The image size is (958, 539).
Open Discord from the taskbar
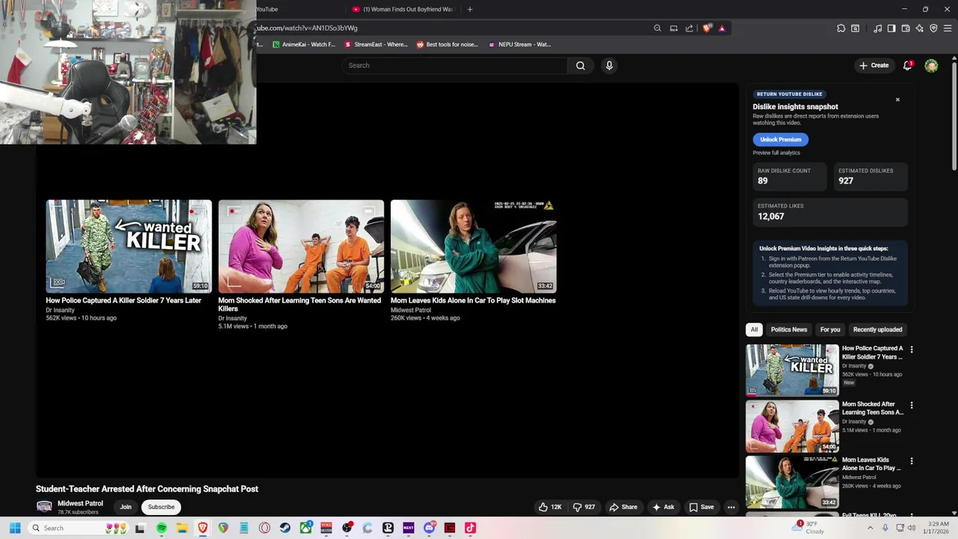click(x=429, y=528)
